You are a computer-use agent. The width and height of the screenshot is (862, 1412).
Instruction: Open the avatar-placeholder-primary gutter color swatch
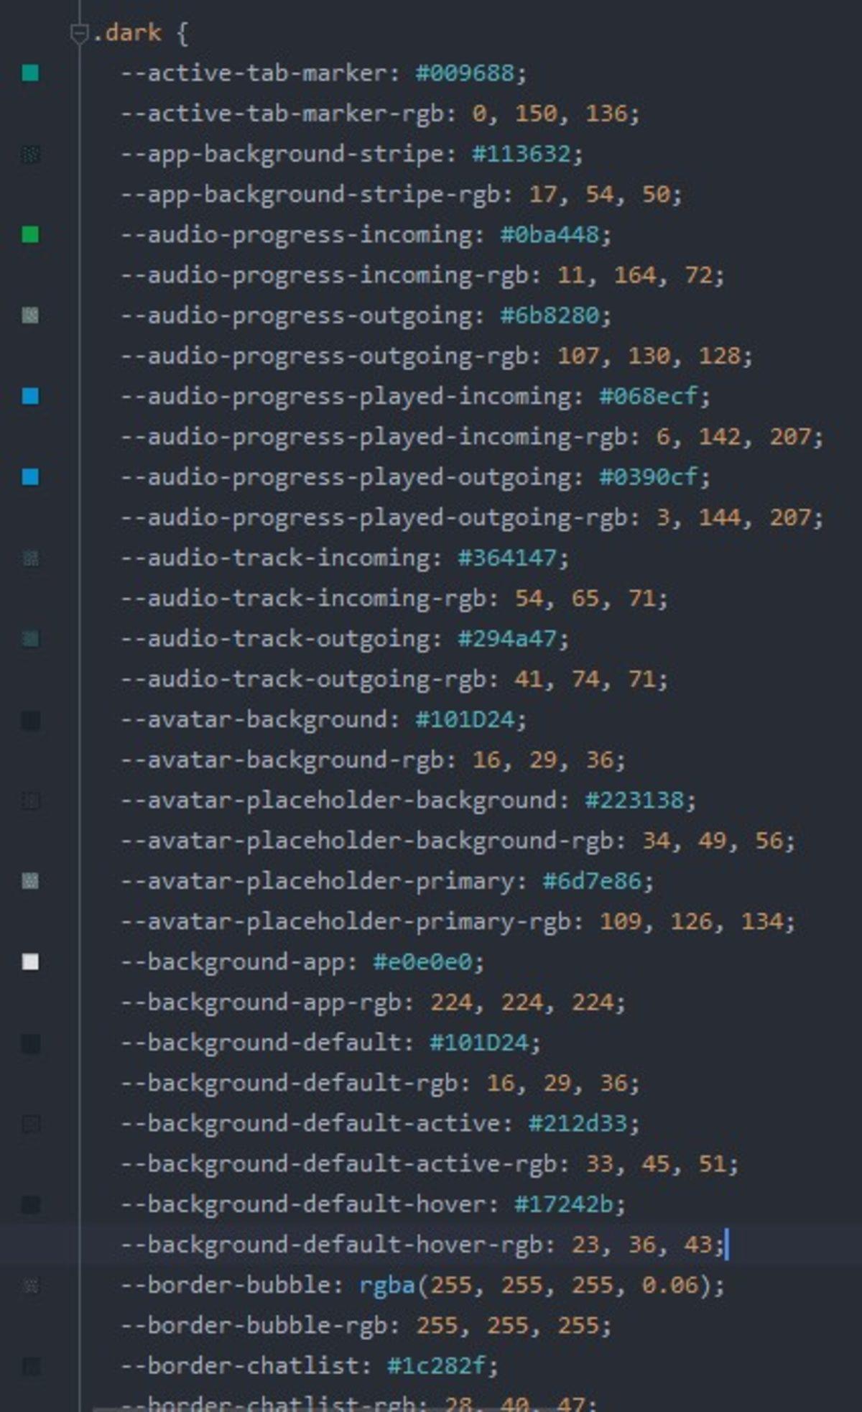click(x=30, y=881)
